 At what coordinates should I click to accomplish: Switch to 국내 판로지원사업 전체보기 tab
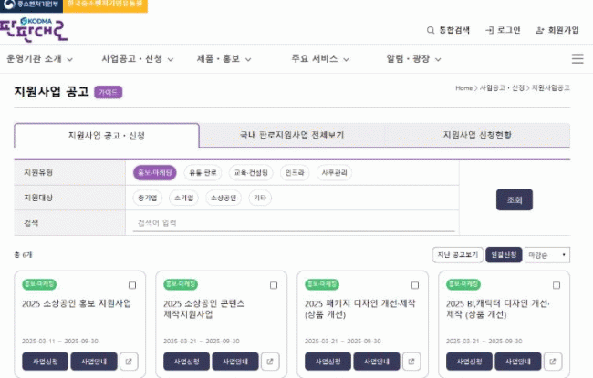point(292,135)
